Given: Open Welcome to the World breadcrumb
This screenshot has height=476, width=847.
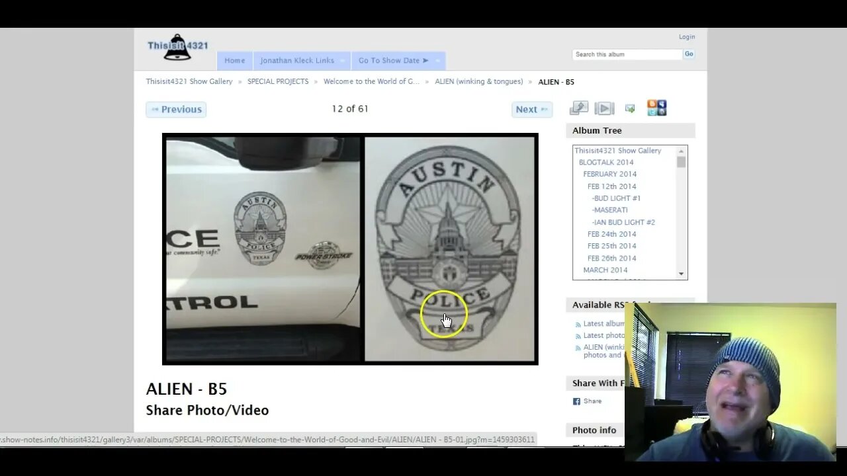Looking at the screenshot, I should 371,81.
